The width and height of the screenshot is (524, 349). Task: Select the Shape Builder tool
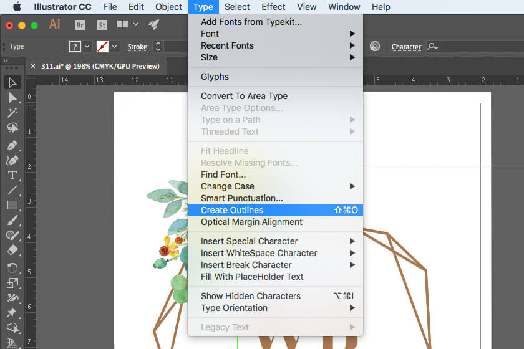(12, 328)
